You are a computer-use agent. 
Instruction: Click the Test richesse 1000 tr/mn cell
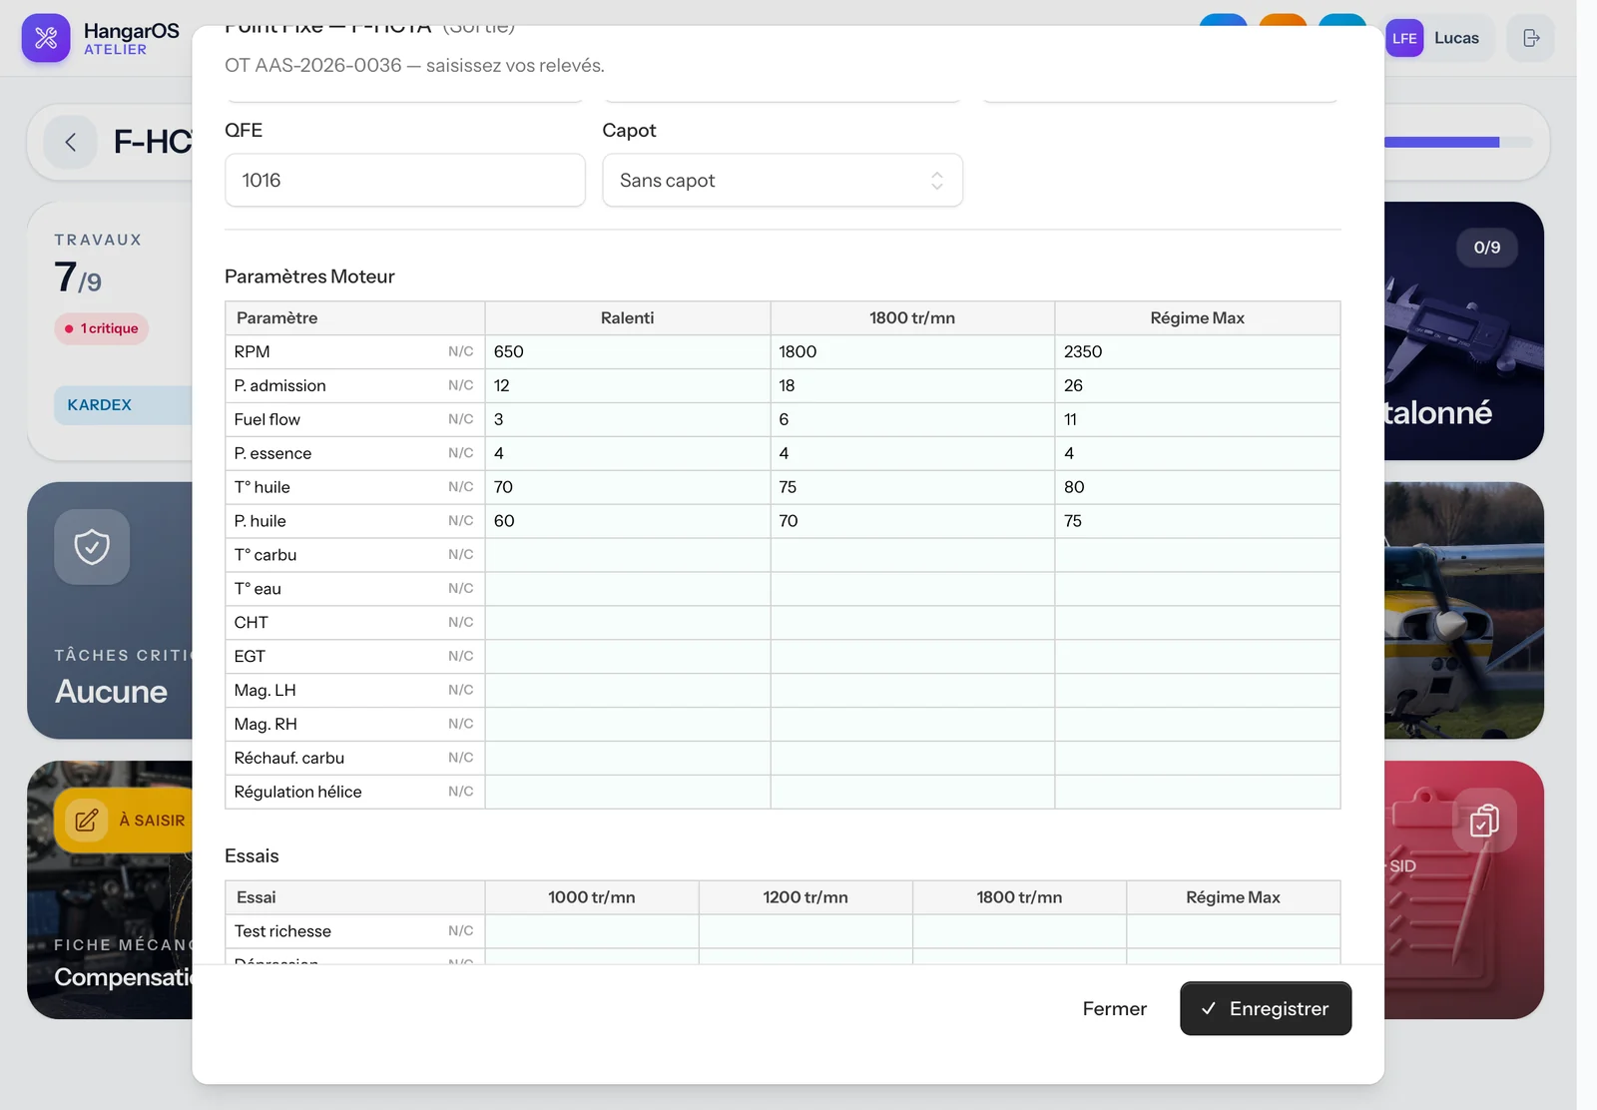click(x=592, y=931)
